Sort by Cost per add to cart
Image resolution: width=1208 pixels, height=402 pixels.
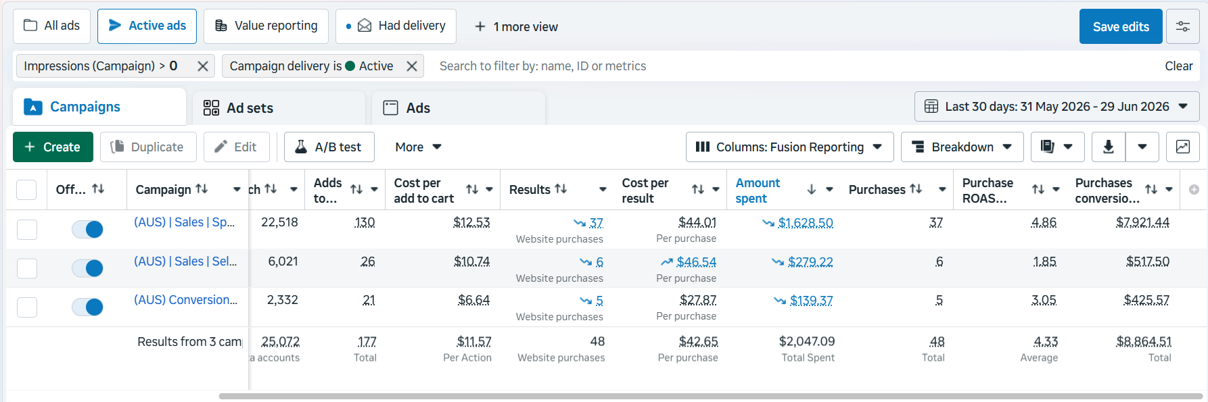472,190
